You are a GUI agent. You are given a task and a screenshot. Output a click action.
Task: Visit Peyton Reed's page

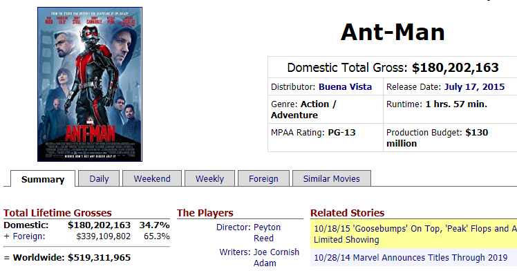pyautogui.click(x=267, y=232)
